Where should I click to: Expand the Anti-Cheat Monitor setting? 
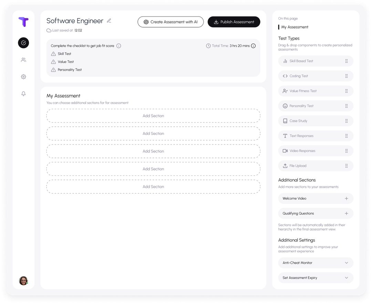pyautogui.click(x=347, y=263)
